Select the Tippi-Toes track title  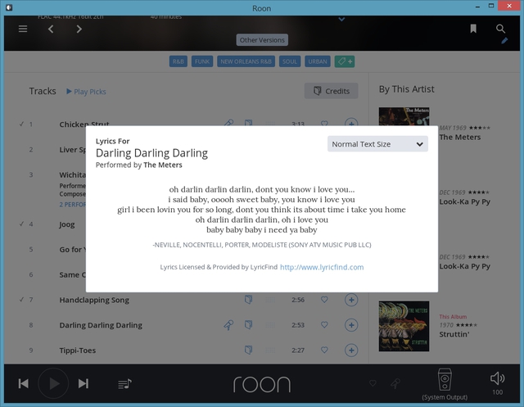tap(78, 350)
